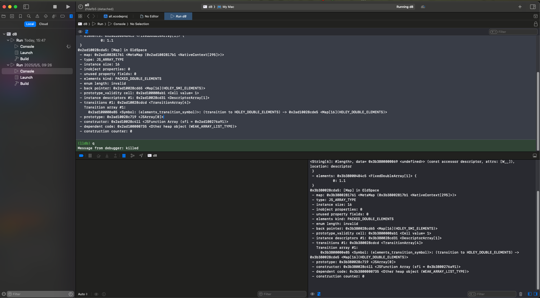Open the Project navigator folder icon
The height and width of the screenshot is (298, 540).
(x=4, y=16)
